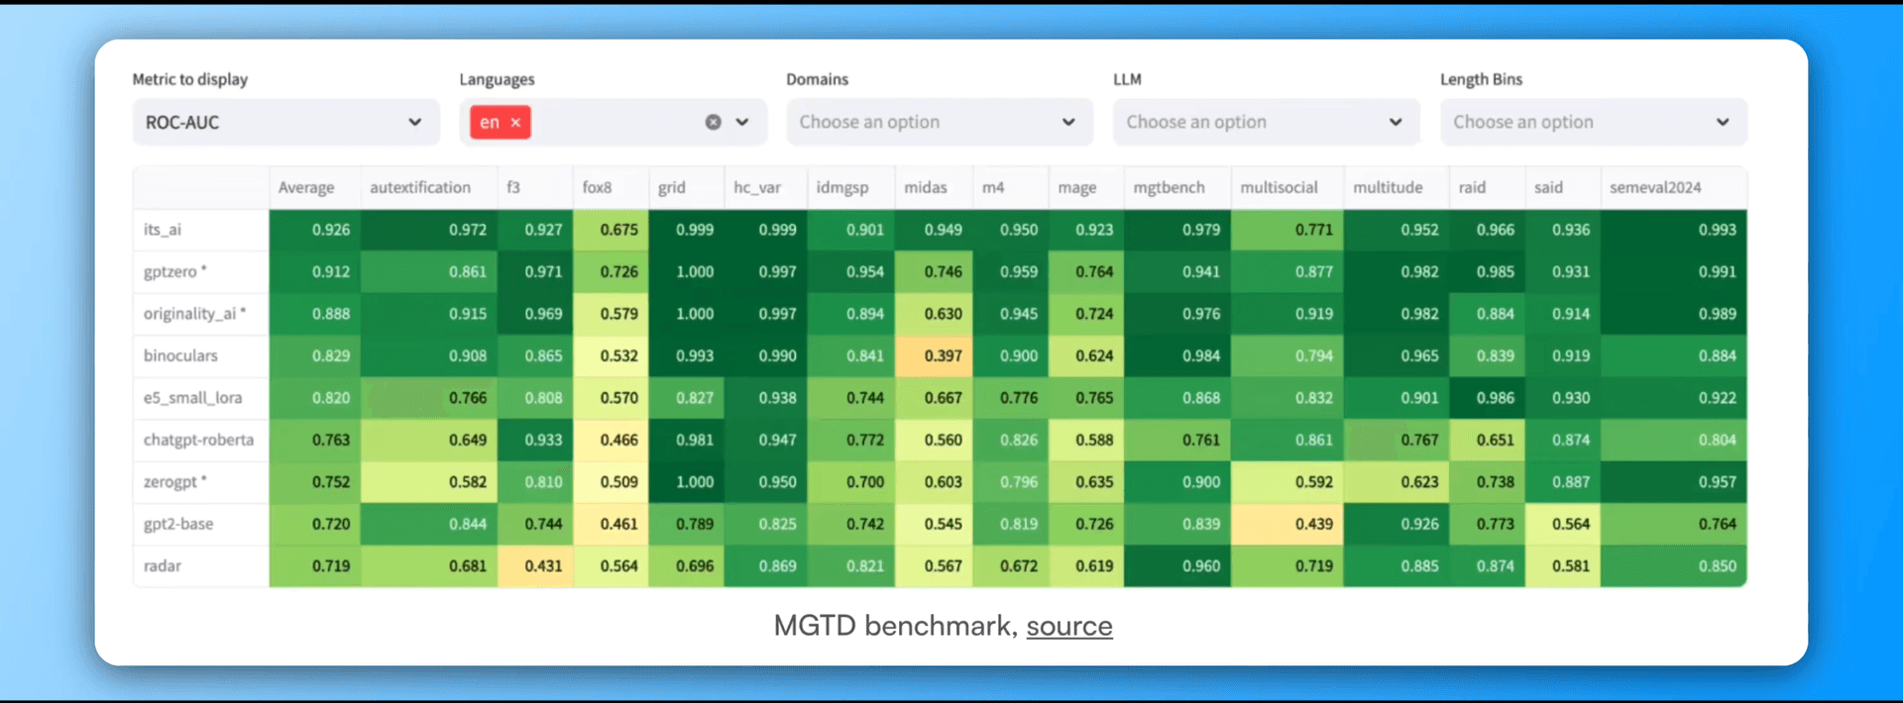Click the f3 column header

click(534, 187)
